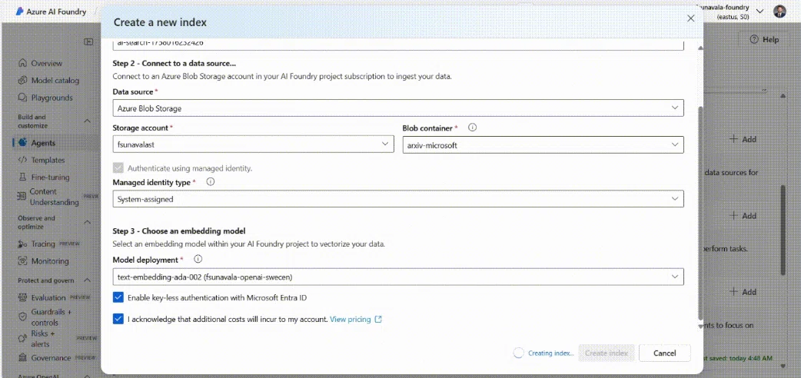Screen dimensions: 801x378
Task: Open the user profile avatar
Action: point(779,12)
